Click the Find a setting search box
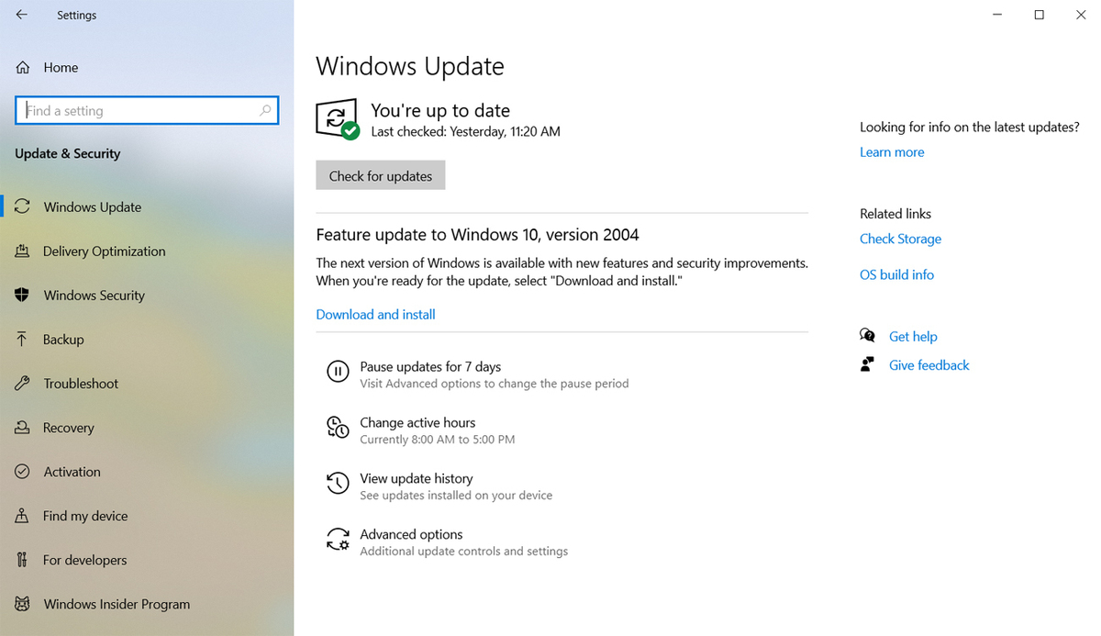 tap(147, 110)
